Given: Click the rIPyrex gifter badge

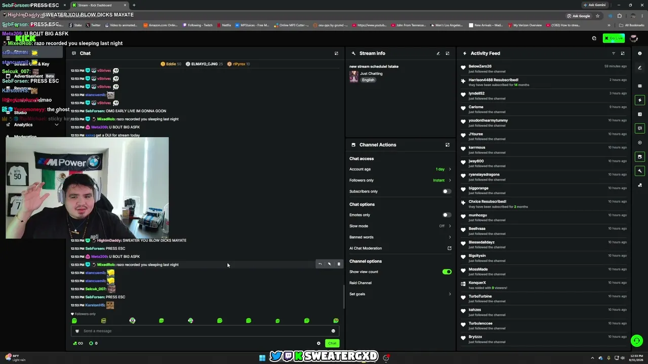Looking at the screenshot, I should [x=238, y=64].
